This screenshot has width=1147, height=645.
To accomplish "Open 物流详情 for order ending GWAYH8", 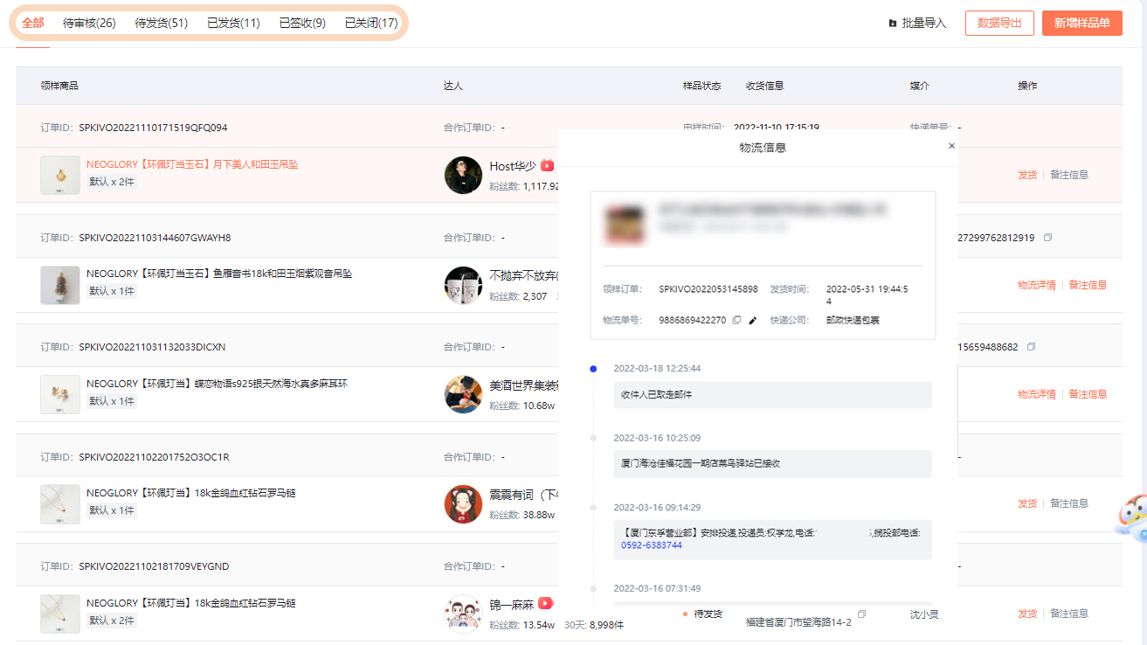I will point(1037,285).
